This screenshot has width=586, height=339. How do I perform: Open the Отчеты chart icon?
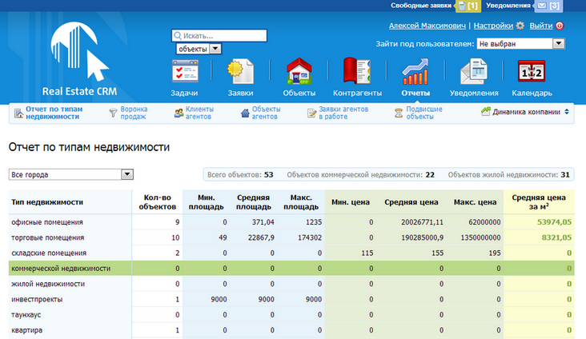415,71
